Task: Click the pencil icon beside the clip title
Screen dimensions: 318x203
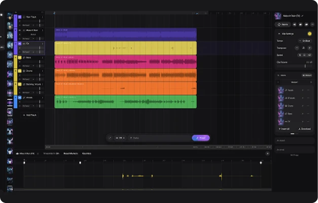Action: [302, 16]
